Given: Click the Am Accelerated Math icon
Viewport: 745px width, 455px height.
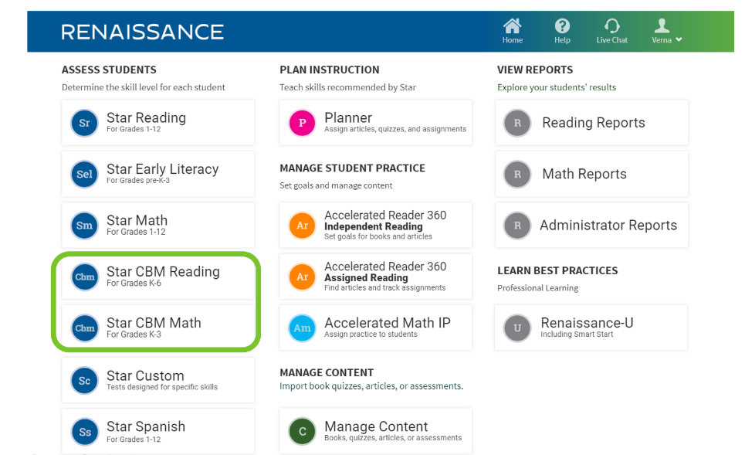Looking at the screenshot, I should click(x=302, y=328).
